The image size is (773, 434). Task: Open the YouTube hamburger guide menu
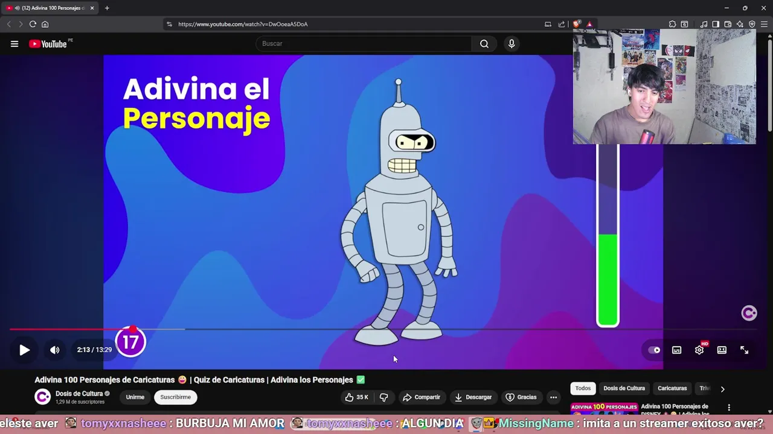14,43
